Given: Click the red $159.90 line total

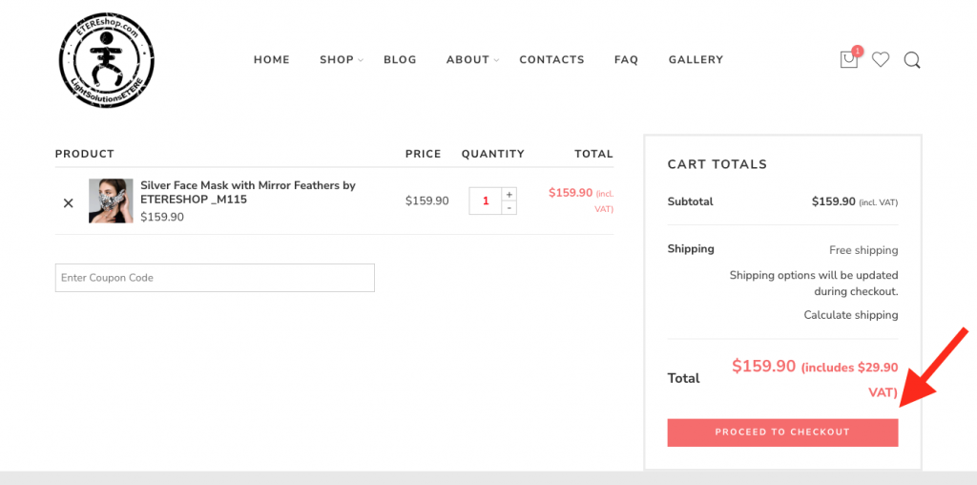Looking at the screenshot, I should coord(571,193).
